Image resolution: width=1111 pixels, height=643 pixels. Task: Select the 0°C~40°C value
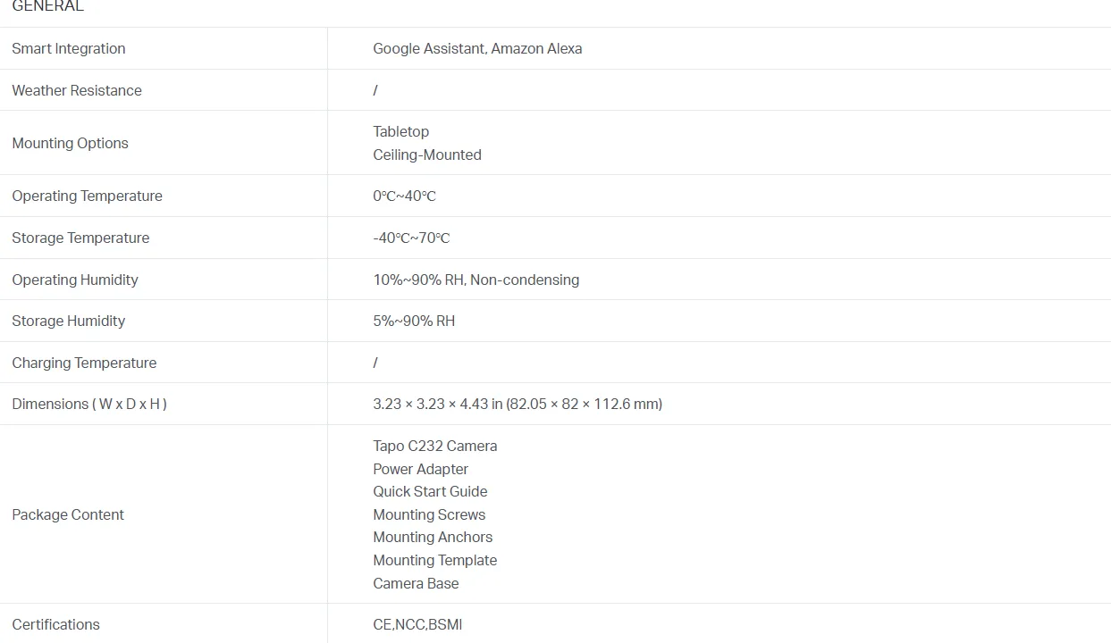point(404,196)
